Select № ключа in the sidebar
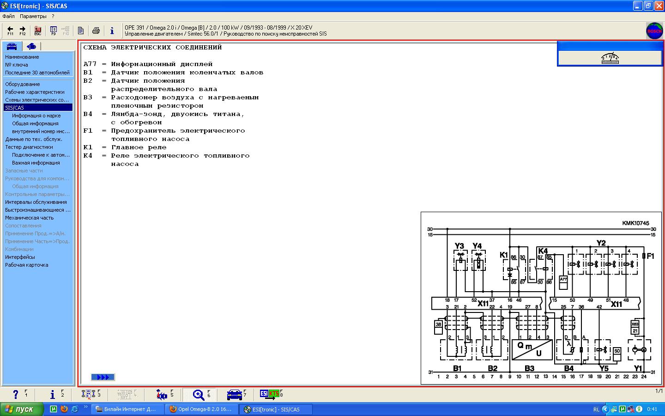The width and height of the screenshot is (665, 416). coord(17,65)
